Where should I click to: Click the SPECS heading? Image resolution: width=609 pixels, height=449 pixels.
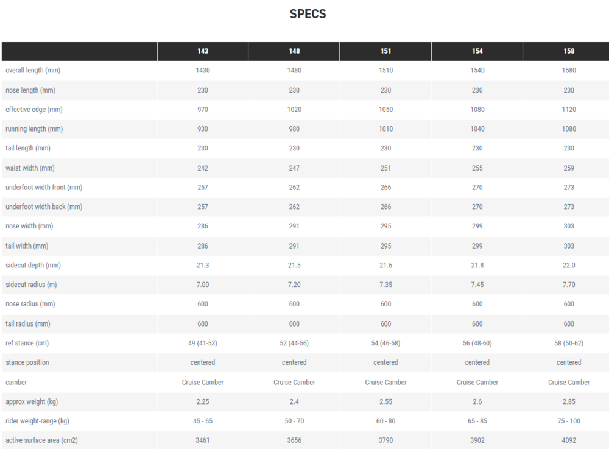click(x=308, y=14)
